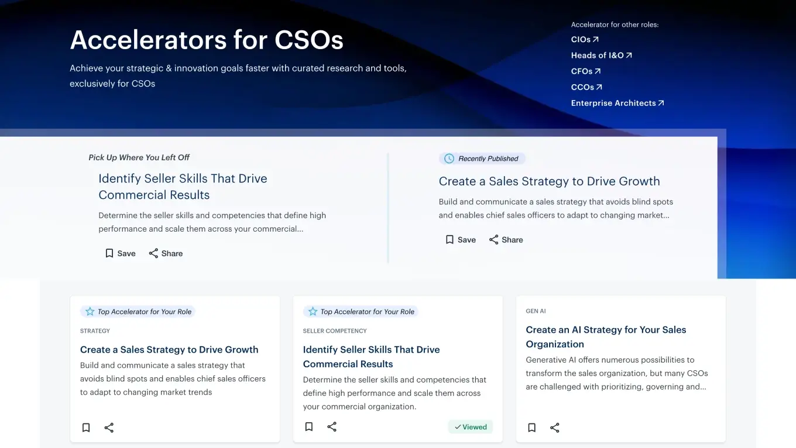Viewport: 796px width, 448px height.
Task: Click the clock icon on Recently Published badge
Action: click(448, 158)
